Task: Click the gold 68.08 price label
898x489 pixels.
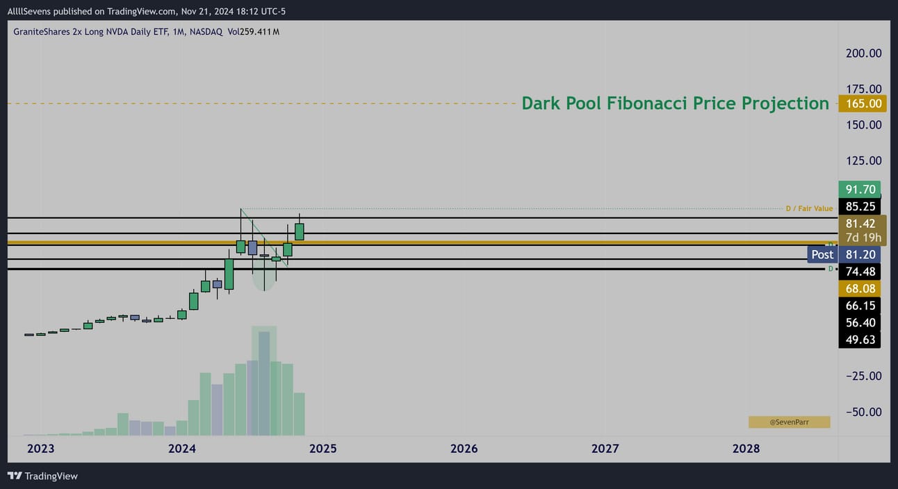Action: pos(859,288)
